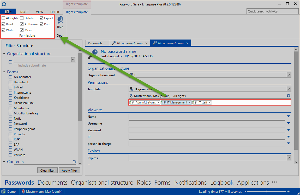Screen dimensions: 300x195
Task: Toggle the Print permission checkbox
Action: tap(41, 24)
